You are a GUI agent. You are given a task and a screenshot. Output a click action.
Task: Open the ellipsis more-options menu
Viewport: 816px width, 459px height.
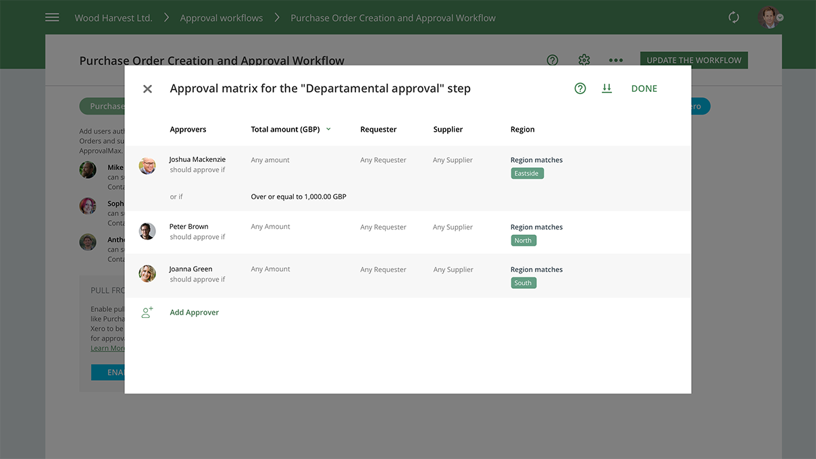615,60
